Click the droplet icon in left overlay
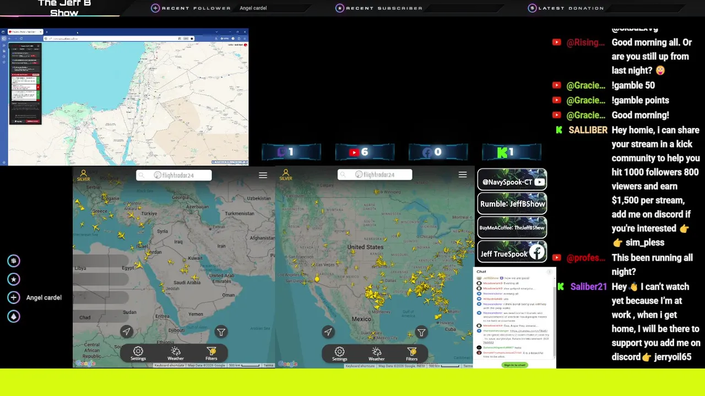The image size is (705, 396). tap(14, 316)
